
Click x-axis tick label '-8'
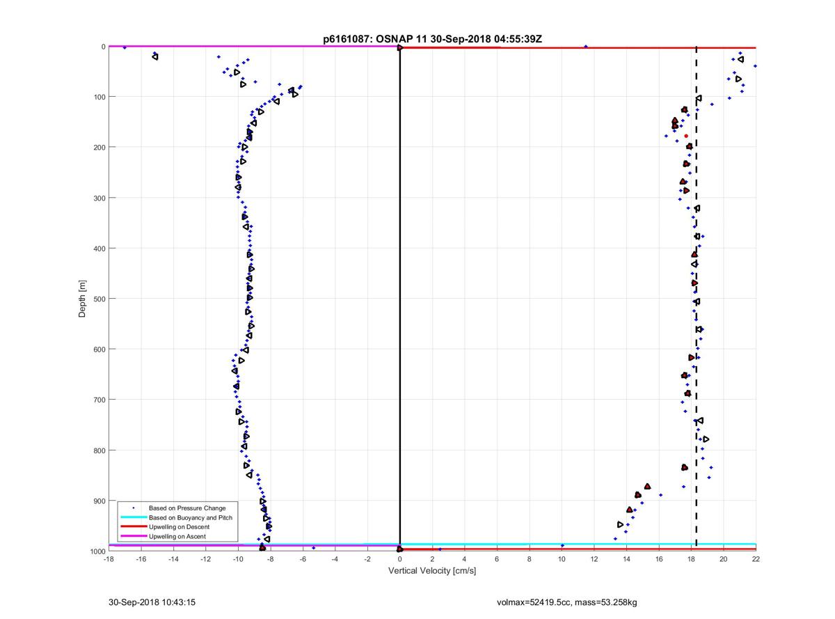point(270,558)
